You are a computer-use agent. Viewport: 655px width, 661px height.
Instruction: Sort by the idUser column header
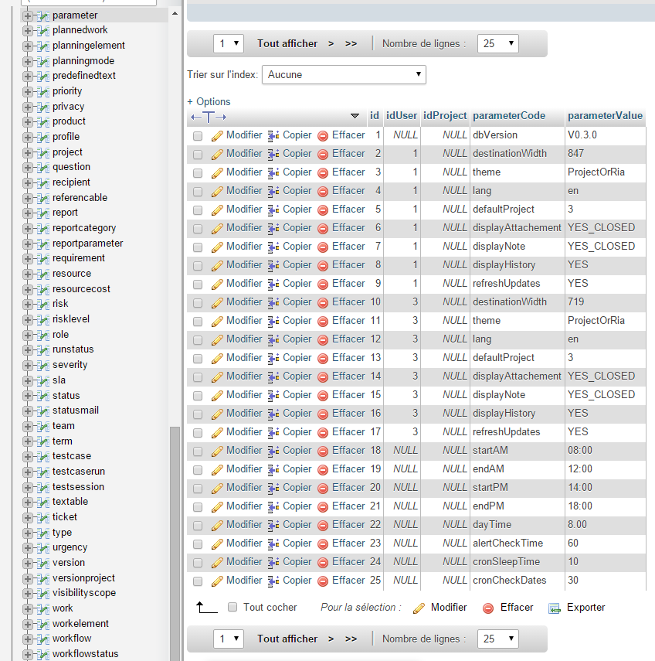tap(401, 116)
